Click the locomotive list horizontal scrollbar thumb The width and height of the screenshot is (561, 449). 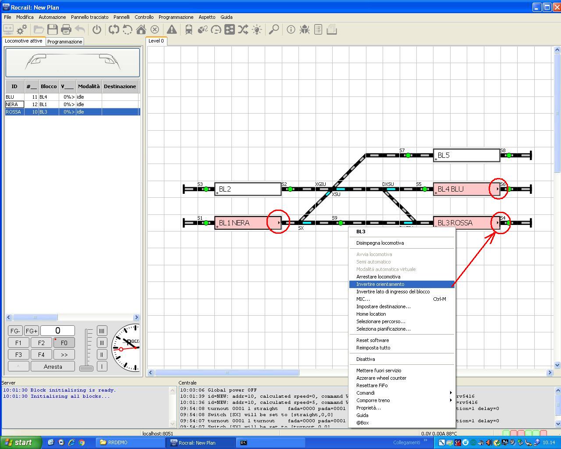[35, 317]
